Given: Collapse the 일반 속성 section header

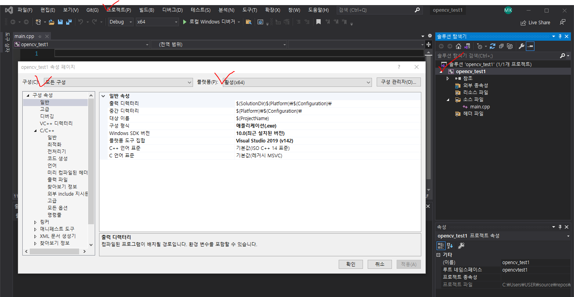Looking at the screenshot, I should click(x=103, y=96).
